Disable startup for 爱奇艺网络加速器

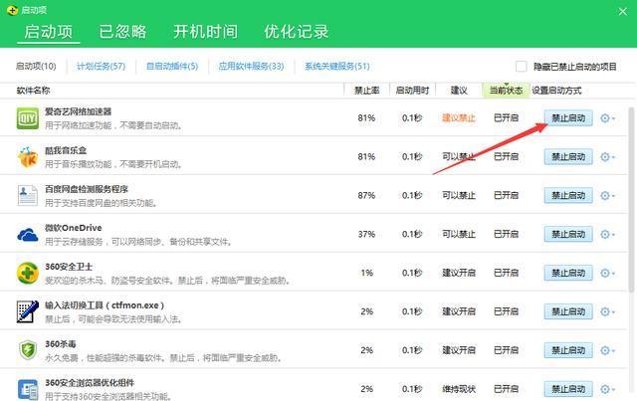(568, 118)
